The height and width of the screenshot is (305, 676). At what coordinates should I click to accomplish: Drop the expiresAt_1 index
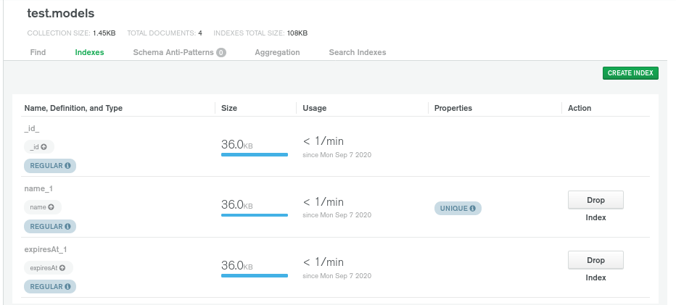point(595,260)
